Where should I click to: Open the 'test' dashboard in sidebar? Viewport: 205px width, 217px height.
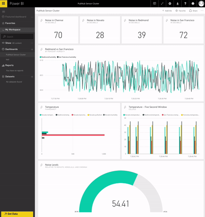tap(8, 59)
